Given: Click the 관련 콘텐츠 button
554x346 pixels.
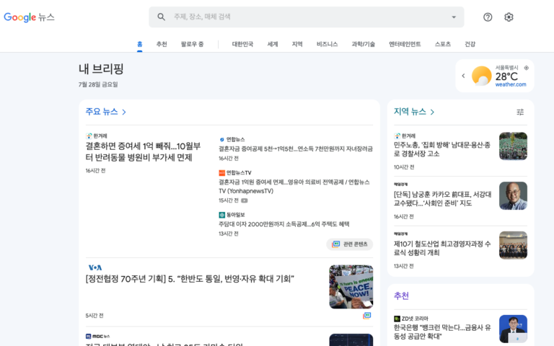Looking at the screenshot, I should click(350, 244).
